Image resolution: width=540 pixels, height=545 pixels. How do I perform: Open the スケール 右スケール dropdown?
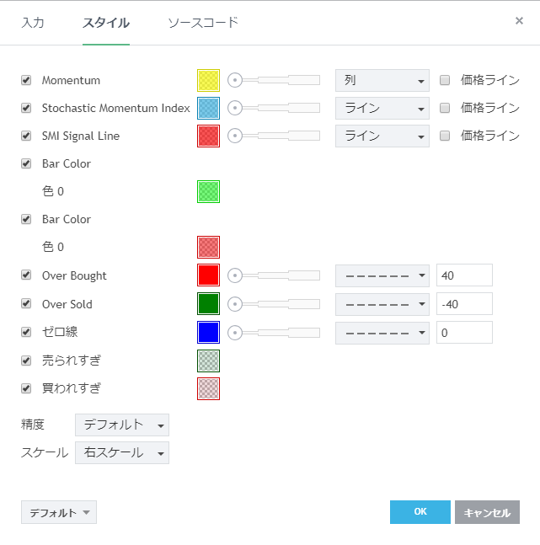click(x=122, y=452)
